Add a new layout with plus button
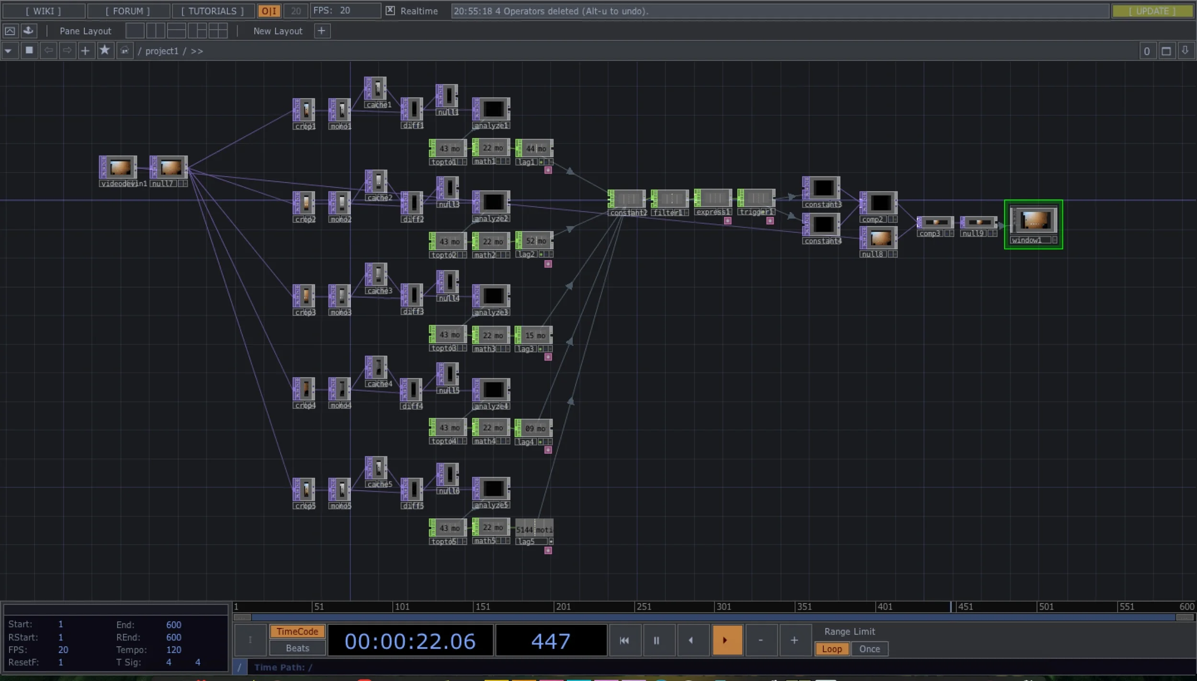This screenshot has height=681, width=1197. click(322, 31)
